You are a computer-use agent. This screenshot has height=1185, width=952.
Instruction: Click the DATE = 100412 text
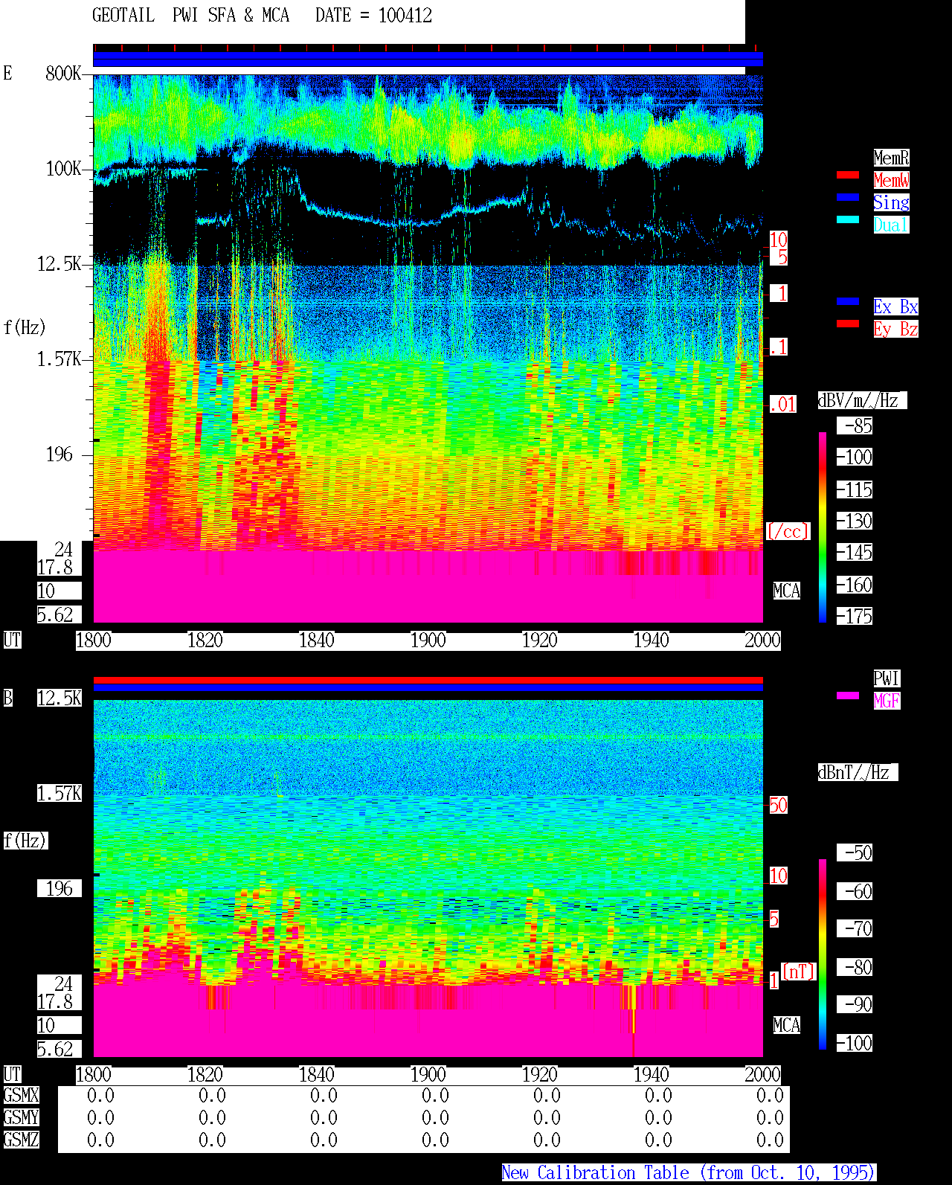point(373,16)
